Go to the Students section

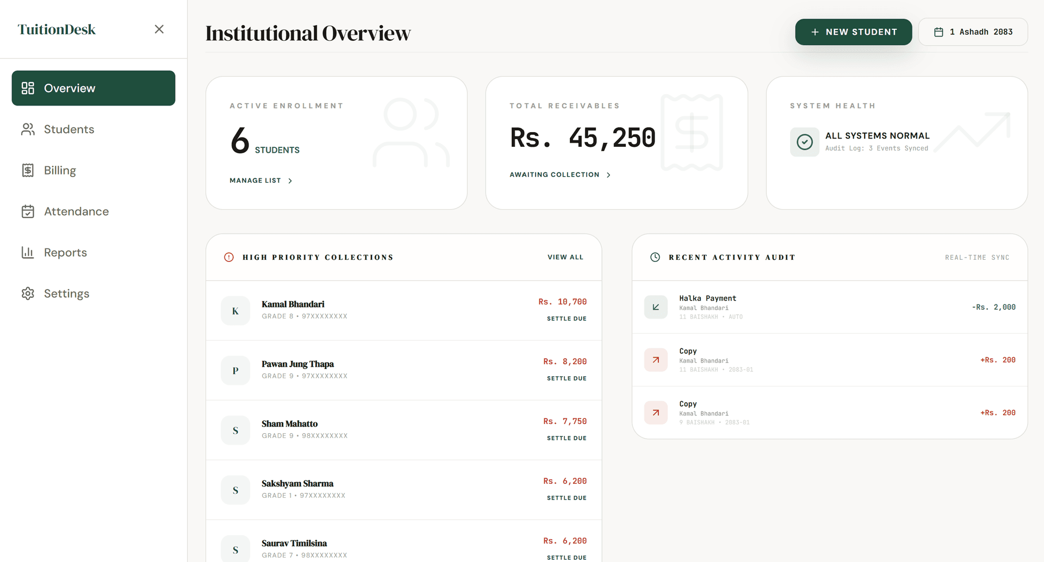coord(94,129)
